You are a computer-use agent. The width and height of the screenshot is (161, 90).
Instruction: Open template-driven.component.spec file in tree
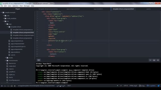pos(23,35)
